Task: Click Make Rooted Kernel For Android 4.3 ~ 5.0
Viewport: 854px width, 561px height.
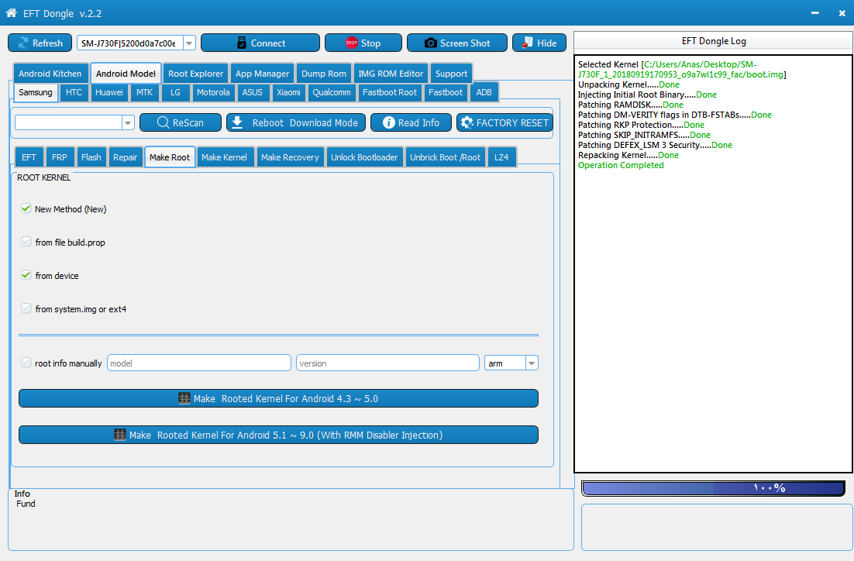Action: [278, 398]
